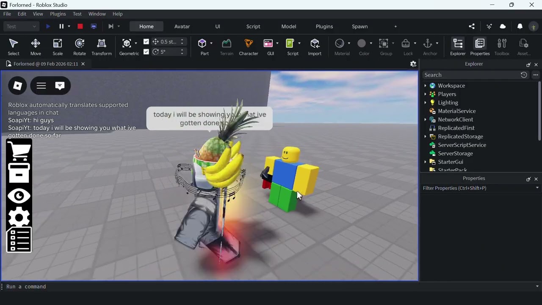Pause the running playtest
Screen dimensions: 542x305
pyautogui.click(x=61, y=26)
